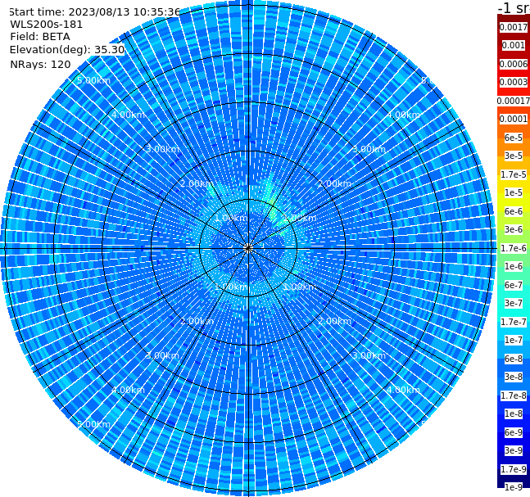Image resolution: width=530 pixels, height=497 pixels.
Task: Click the 0.0003 colorbar label
Action: (x=514, y=82)
